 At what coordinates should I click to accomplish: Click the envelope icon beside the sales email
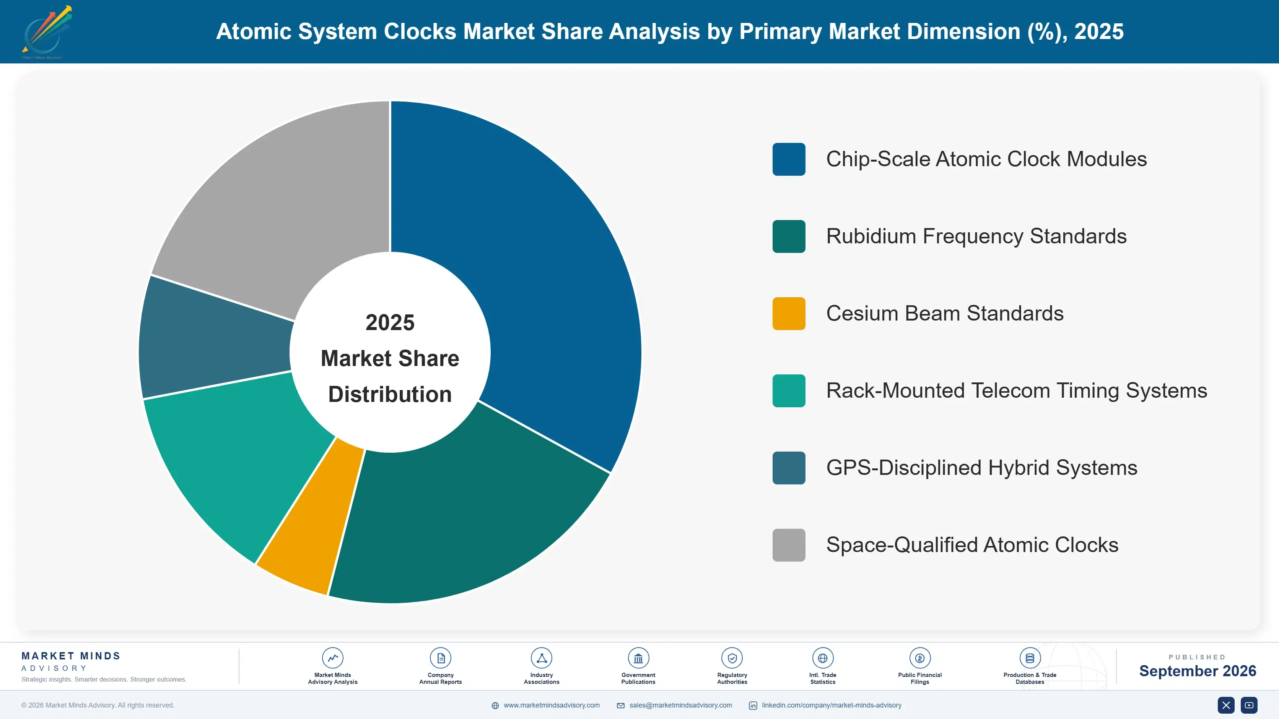(621, 706)
